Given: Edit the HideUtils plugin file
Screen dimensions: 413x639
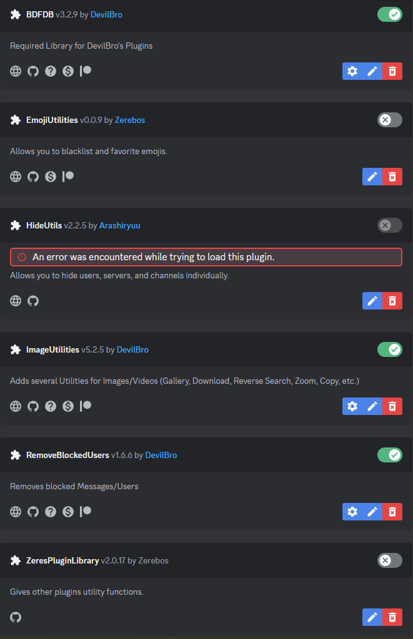Looking at the screenshot, I should point(372,301).
